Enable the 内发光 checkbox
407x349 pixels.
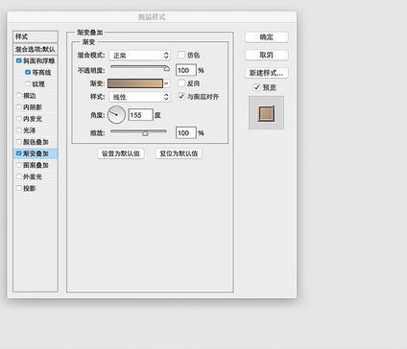pos(19,119)
